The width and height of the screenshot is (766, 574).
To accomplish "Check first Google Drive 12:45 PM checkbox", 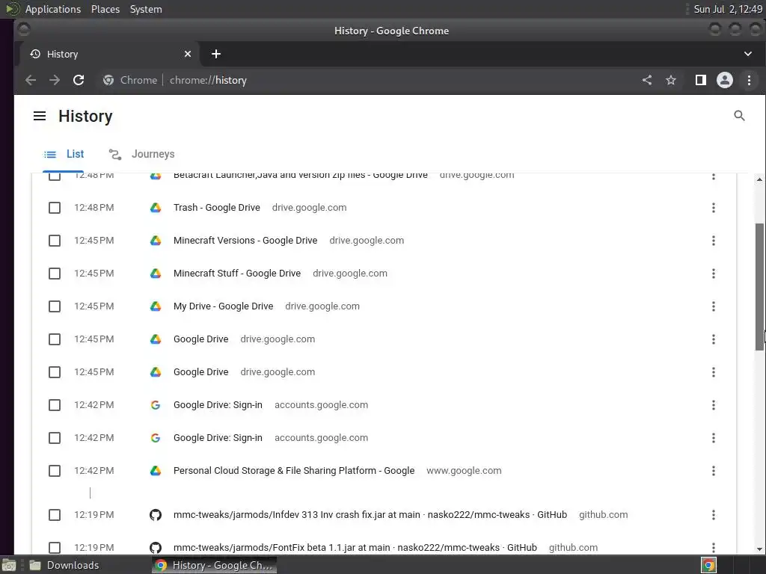I will (55, 339).
